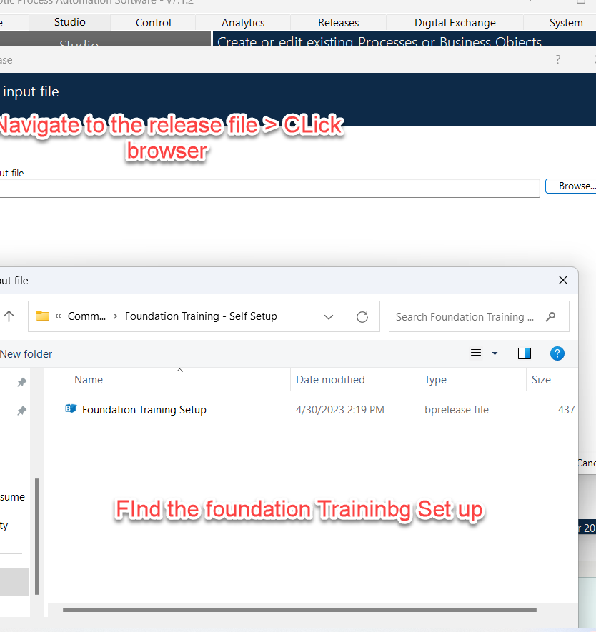Screen dimensions: 596x632
Task: Refresh the folder view
Action: (x=362, y=317)
